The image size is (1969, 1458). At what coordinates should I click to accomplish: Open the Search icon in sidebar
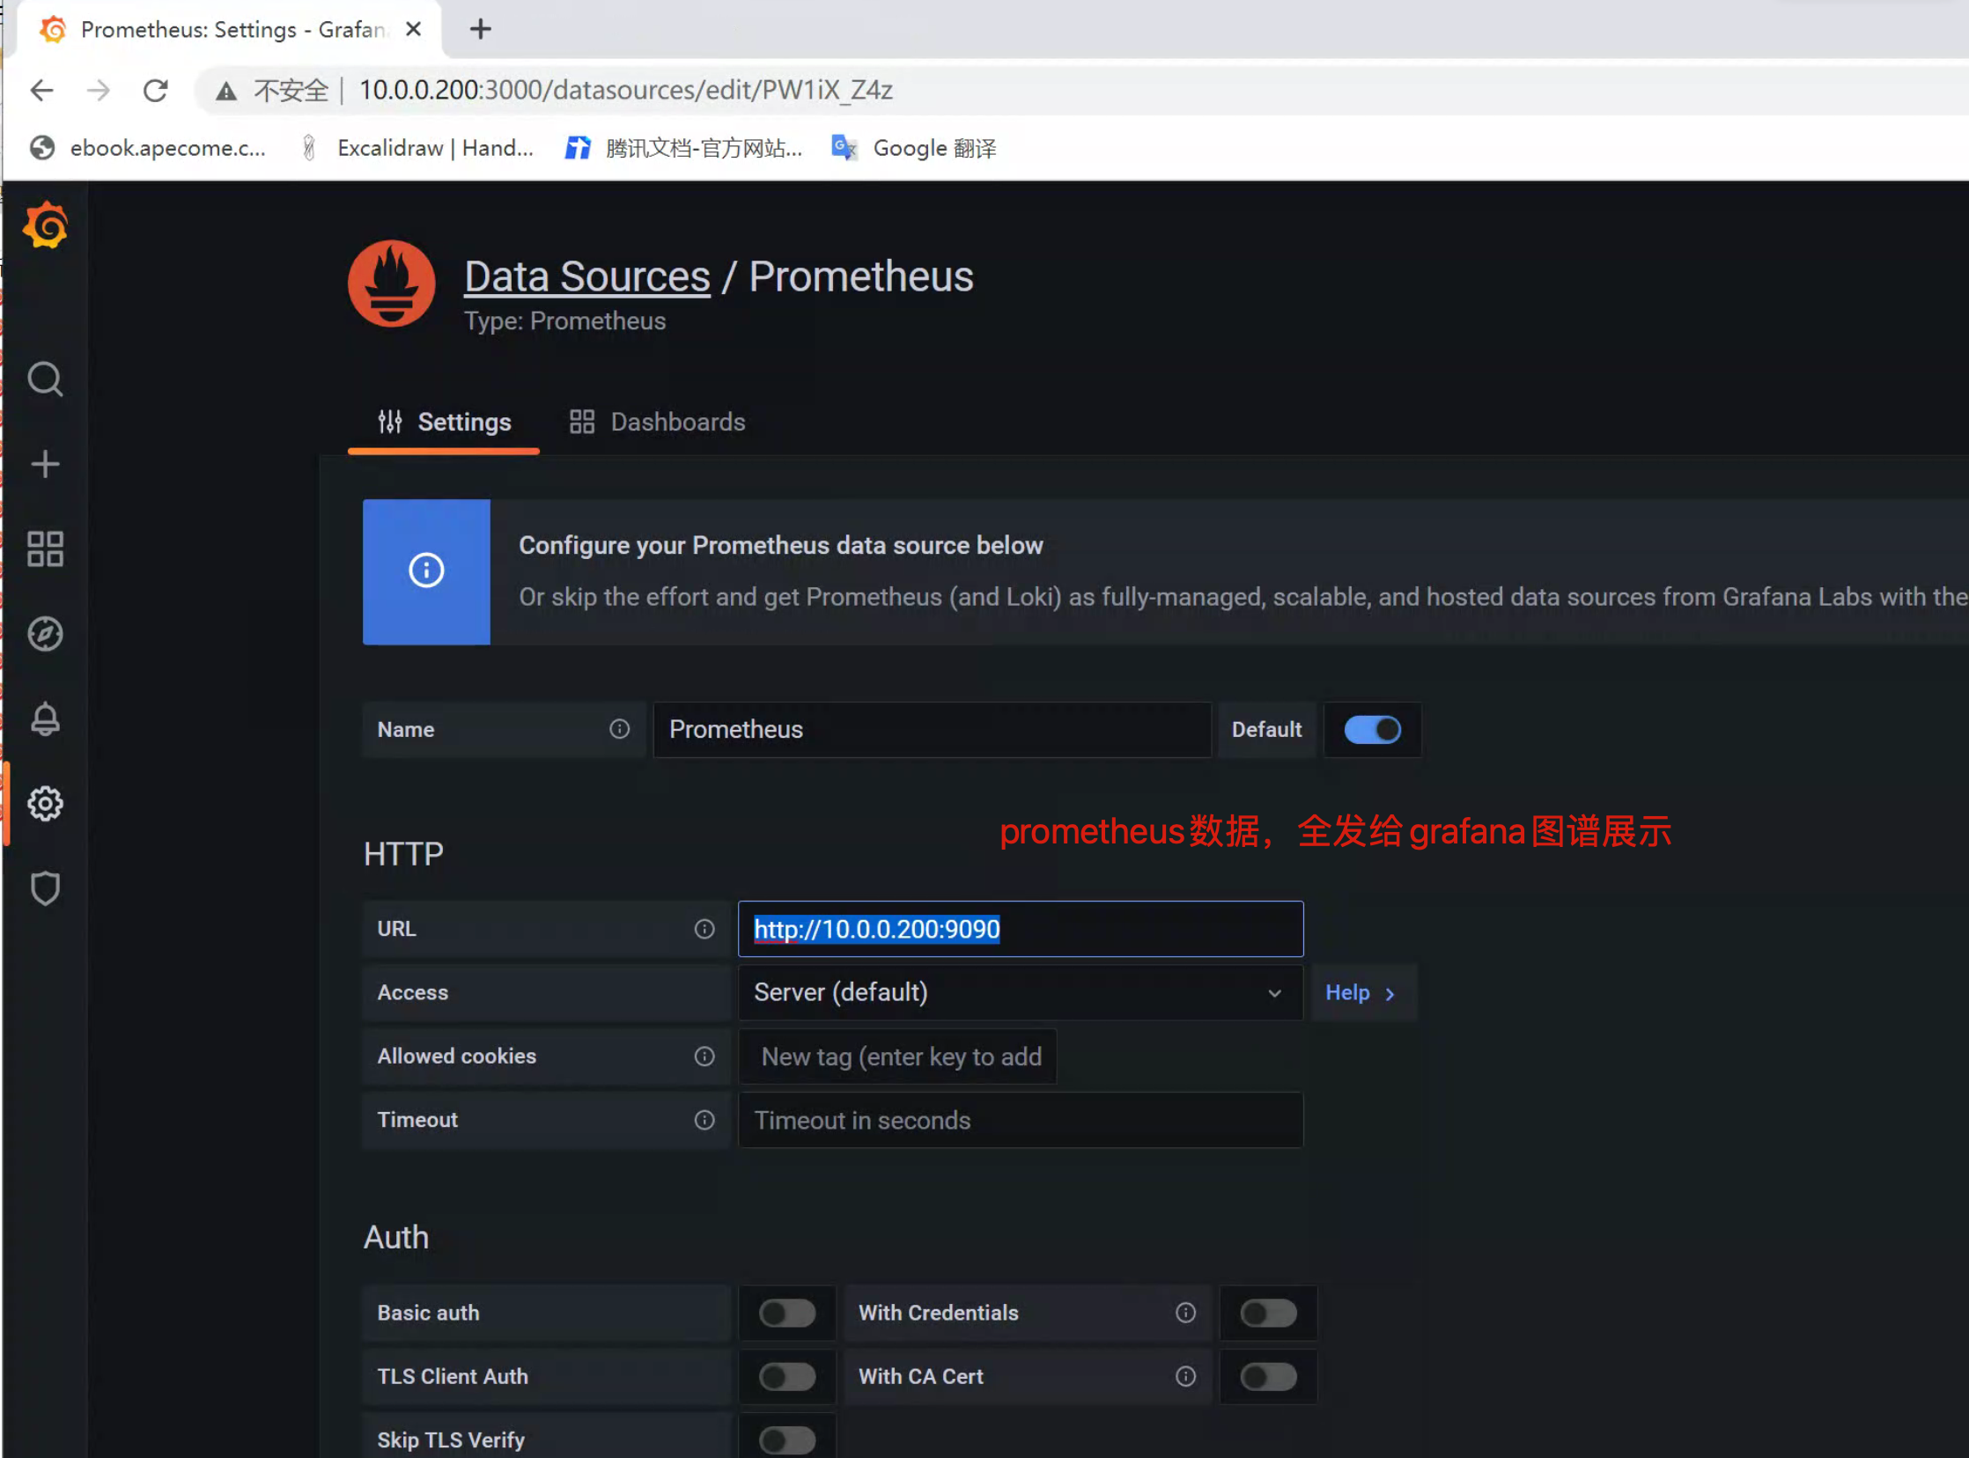[x=45, y=379]
